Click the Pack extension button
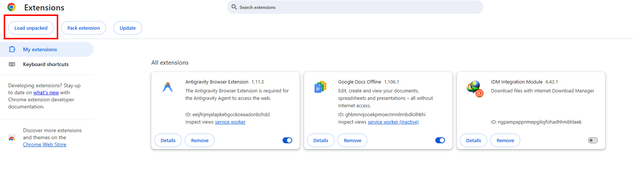 (x=83, y=28)
